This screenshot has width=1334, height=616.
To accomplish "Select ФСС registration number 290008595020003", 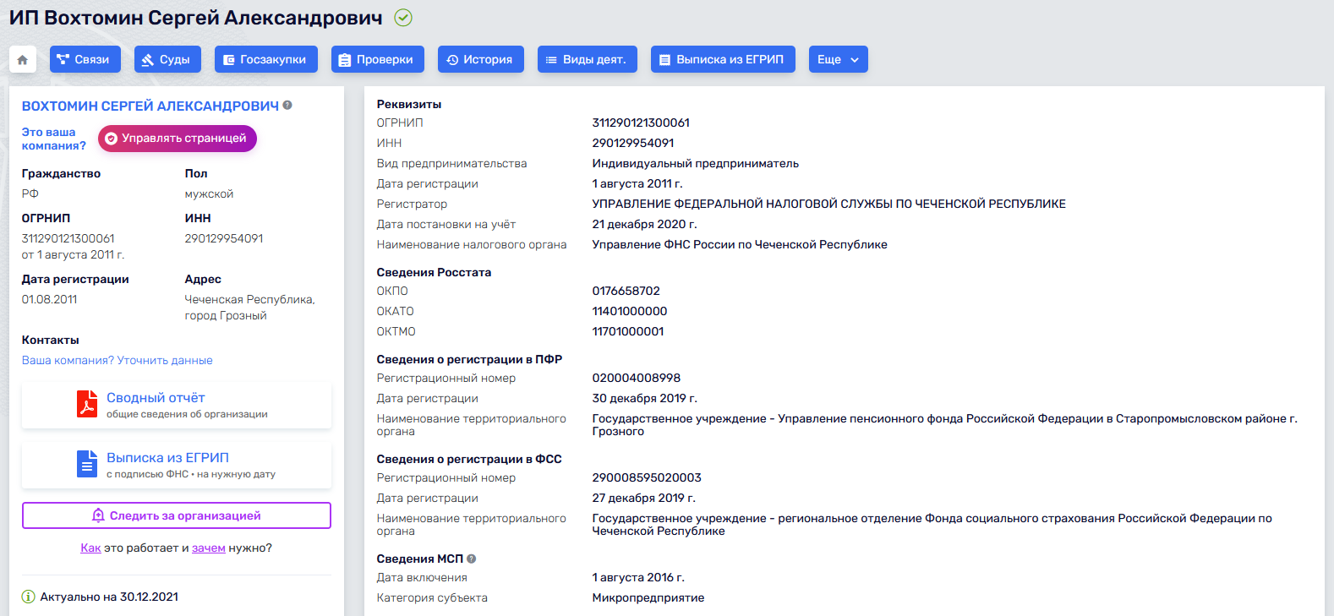I will (x=647, y=477).
